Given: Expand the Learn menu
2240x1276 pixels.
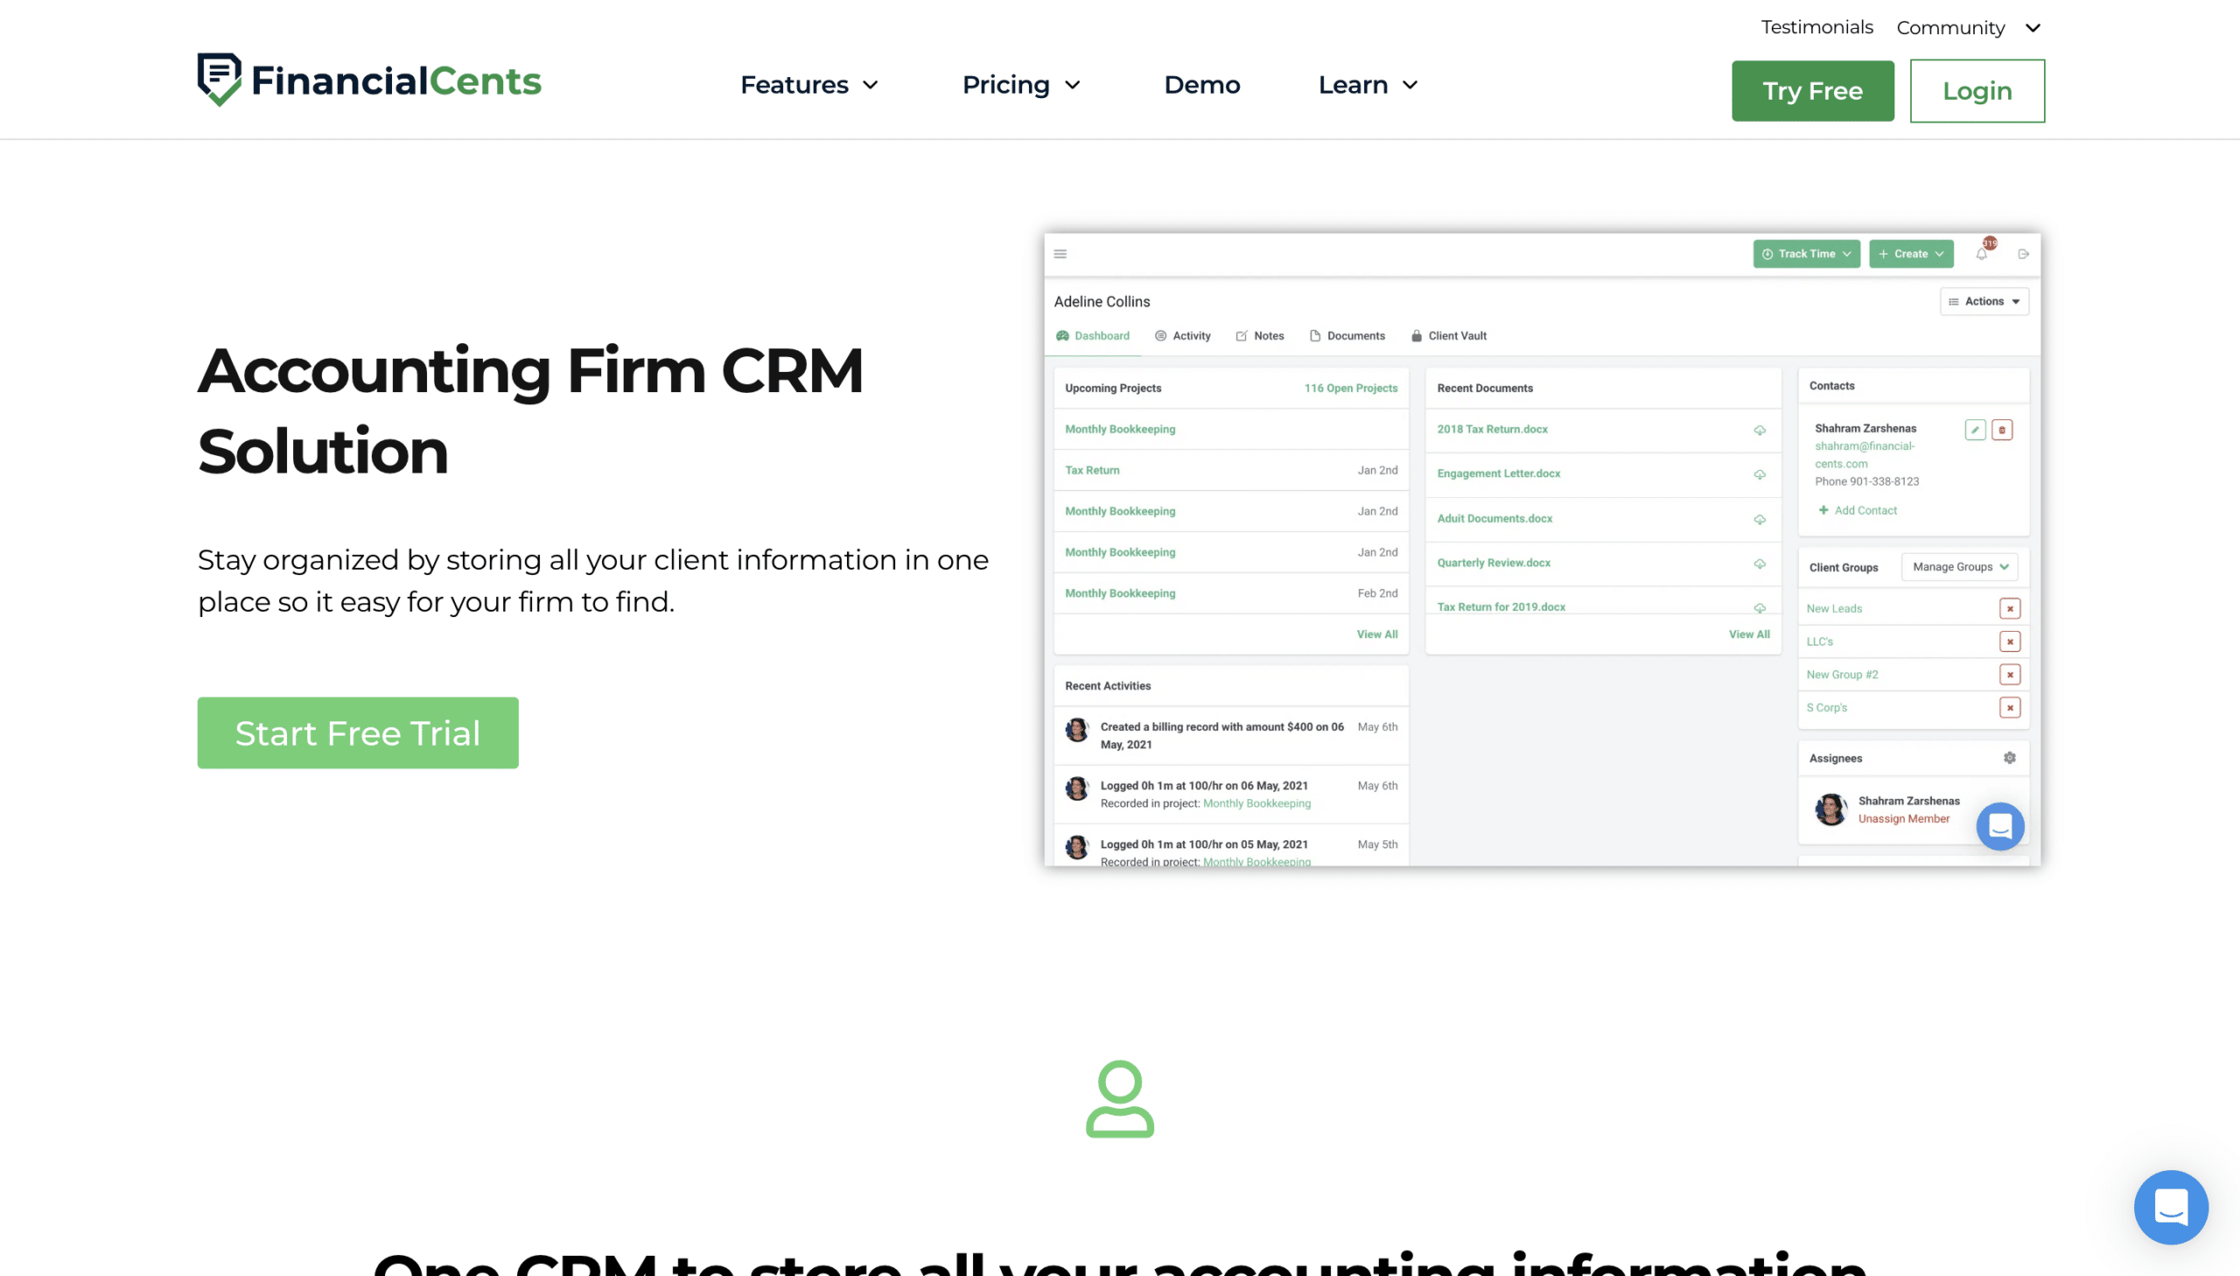Looking at the screenshot, I should (1368, 85).
